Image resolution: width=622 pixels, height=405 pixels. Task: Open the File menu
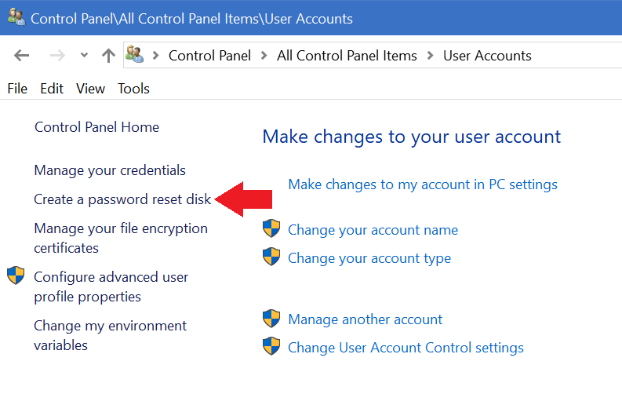click(17, 89)
